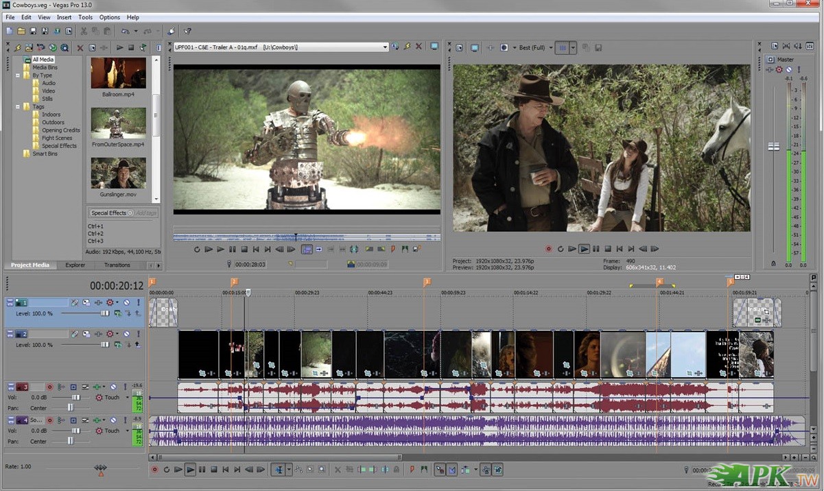The image size is (824, 491).
Task: Click Play in the trimmer transport
Action: pos(221,249)
